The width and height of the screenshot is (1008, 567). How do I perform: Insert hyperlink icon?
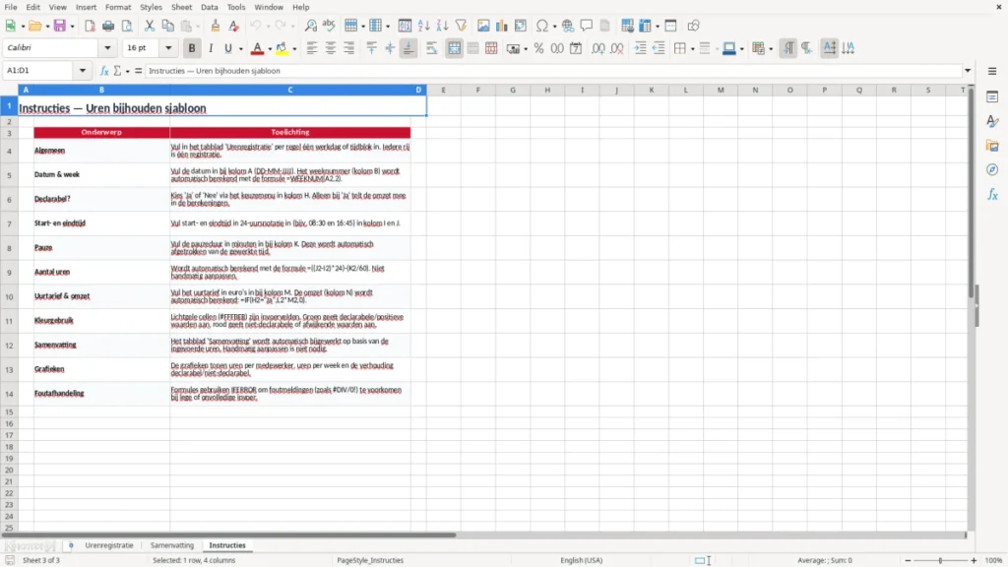[568, 26]
